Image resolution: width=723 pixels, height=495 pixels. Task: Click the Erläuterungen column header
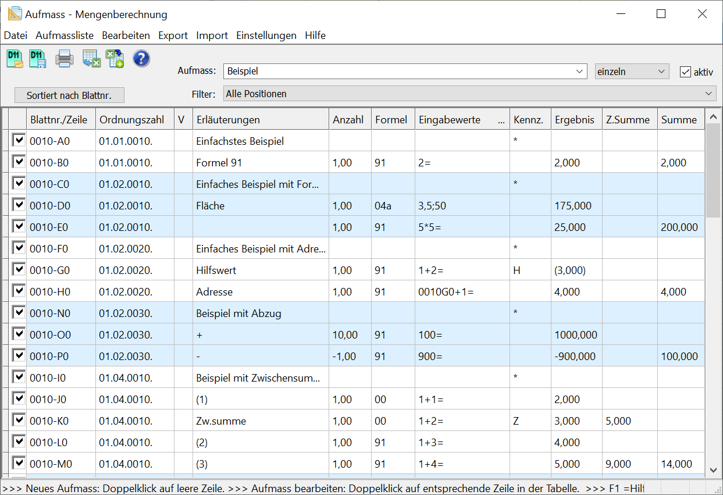261,119
